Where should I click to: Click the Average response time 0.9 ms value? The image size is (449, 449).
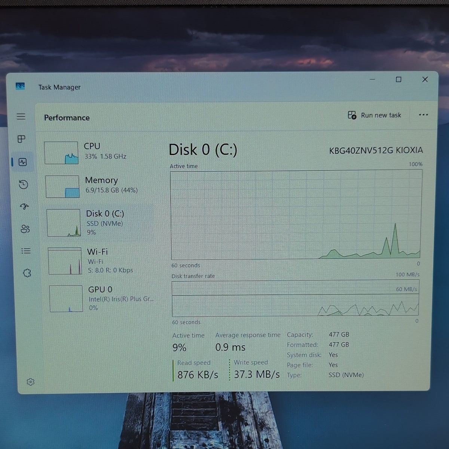click(230, 347)
